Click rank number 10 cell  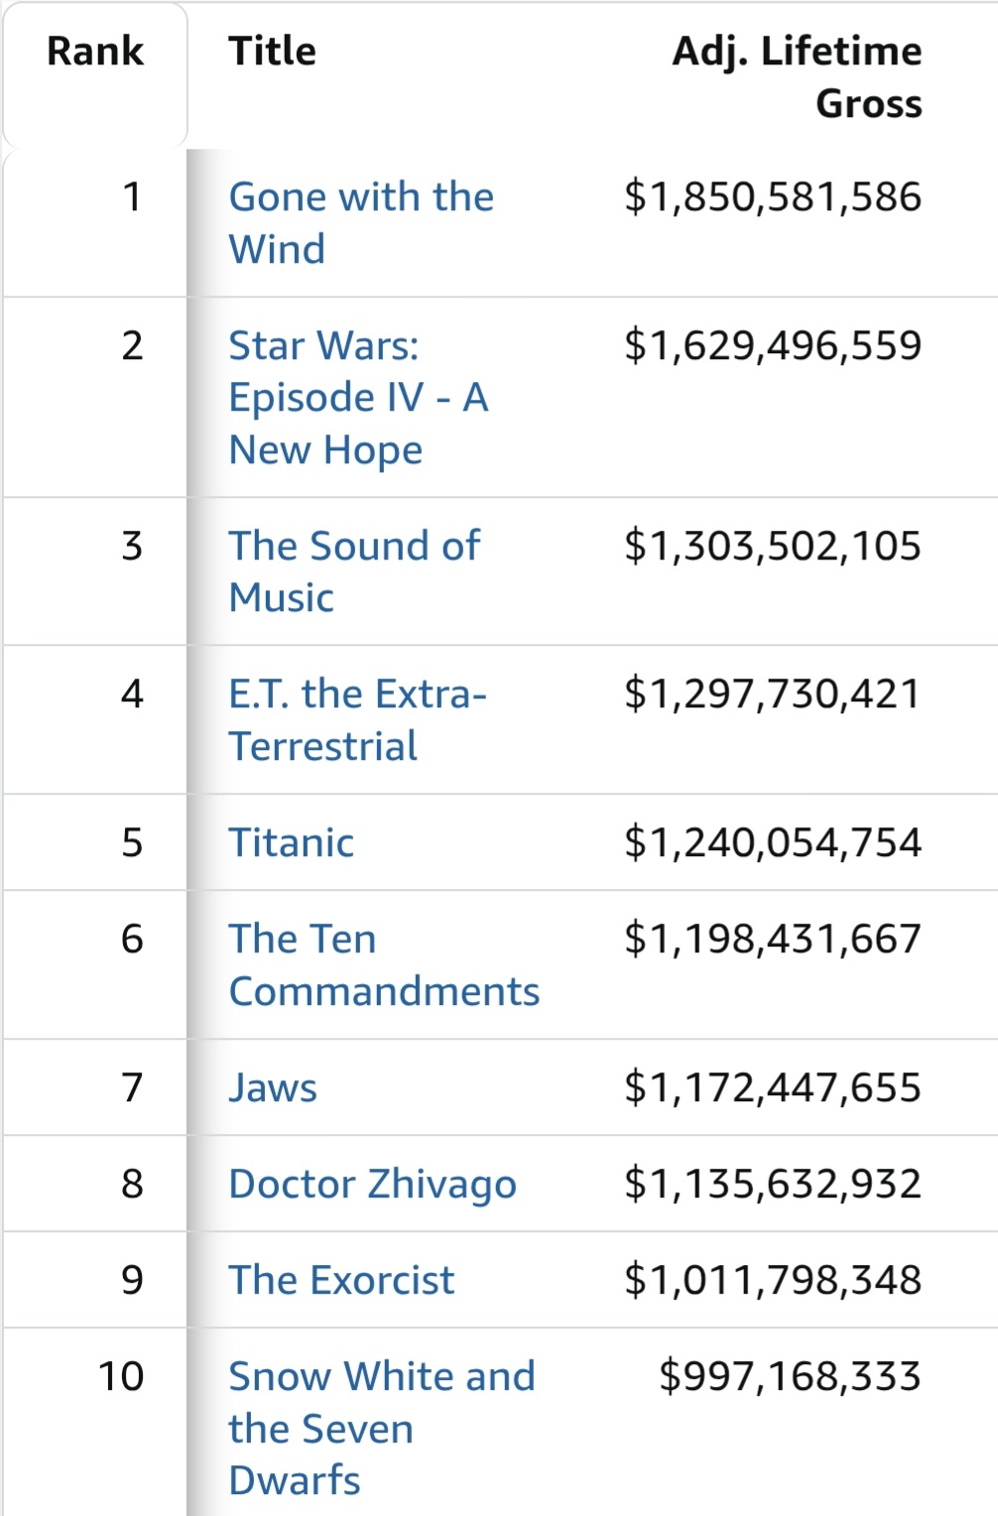[121, 1376]
